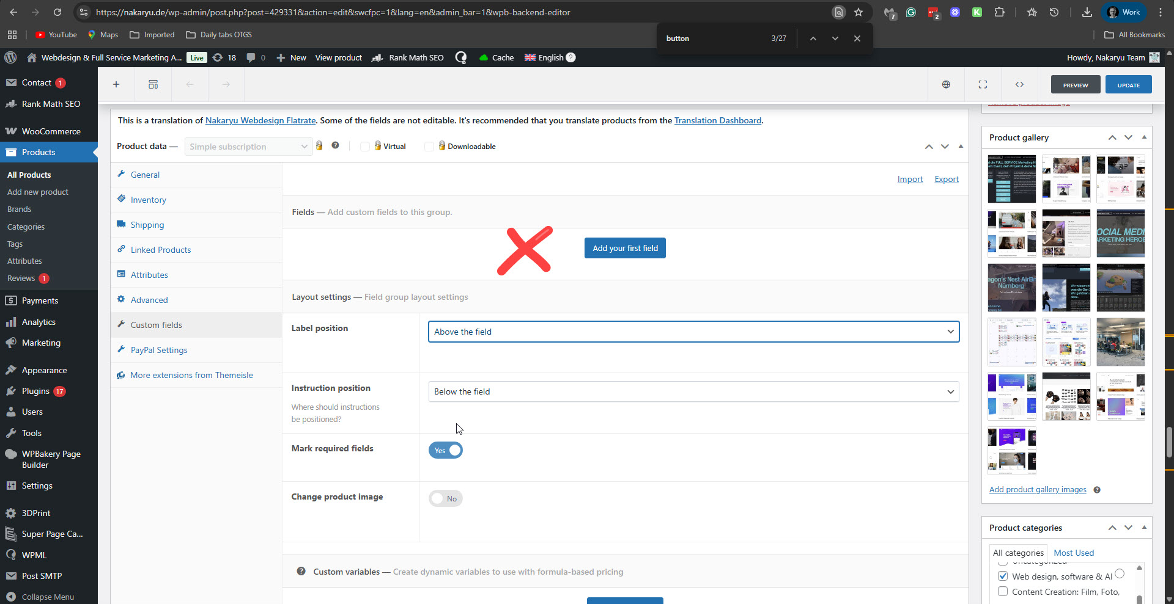Open the Label position dropdown
The width and height of the screenshot is (1174, 604).
pyautogui.click(x=693, y=332)
